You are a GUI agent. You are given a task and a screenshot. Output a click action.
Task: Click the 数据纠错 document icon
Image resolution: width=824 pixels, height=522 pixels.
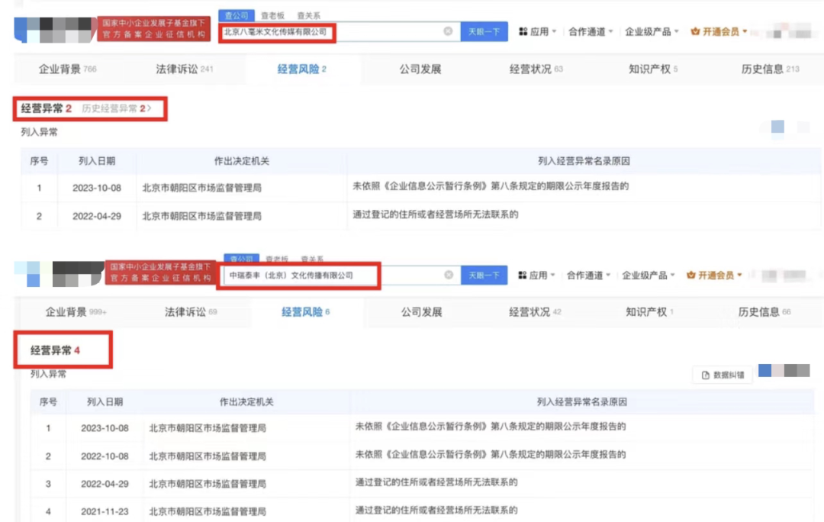[706, 375]
